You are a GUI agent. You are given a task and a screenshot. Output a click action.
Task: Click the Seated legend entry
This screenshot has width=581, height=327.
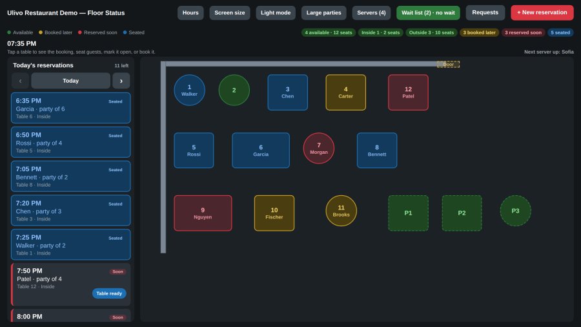point(134,32)
